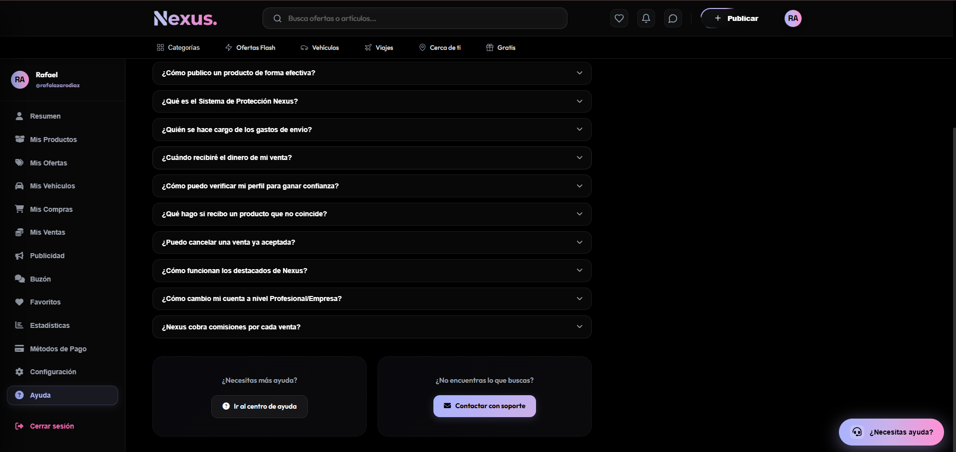
Task: Click "Contactar con soporte" button
Action: 484,406
